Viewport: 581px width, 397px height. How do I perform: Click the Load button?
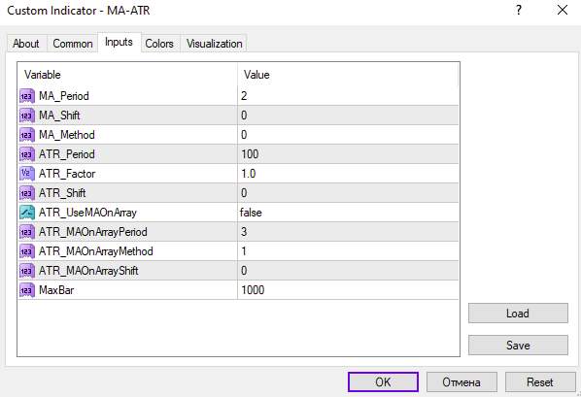(x=518, y=314)
